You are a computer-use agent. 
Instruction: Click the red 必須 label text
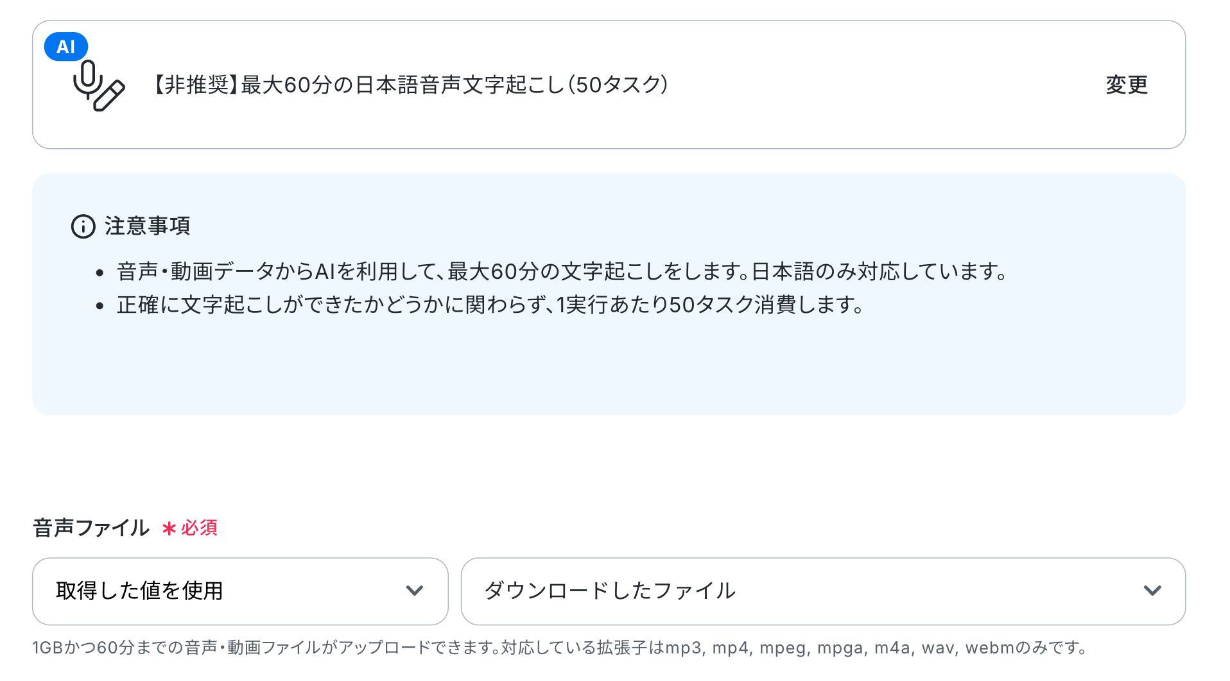coord(199,528)
